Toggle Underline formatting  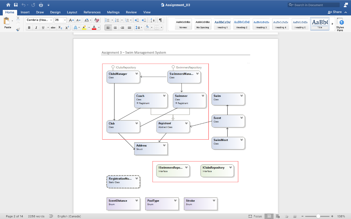pos(43,27)
